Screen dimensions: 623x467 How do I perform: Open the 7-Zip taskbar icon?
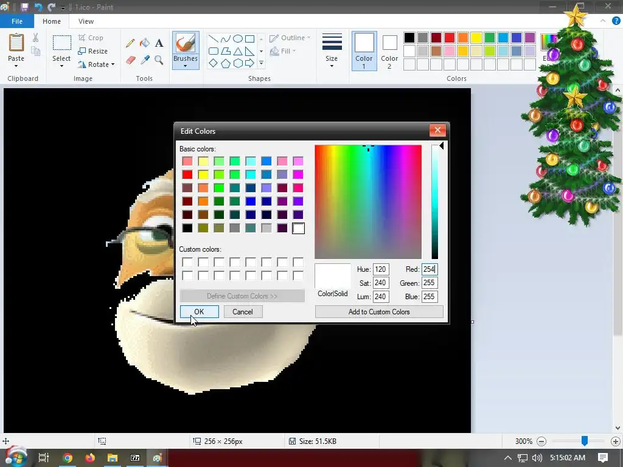(x=135, y=458)
